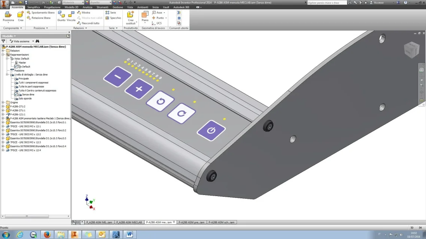
Task: Click the ViewCube in the viewport
Action: coord(412,50)
